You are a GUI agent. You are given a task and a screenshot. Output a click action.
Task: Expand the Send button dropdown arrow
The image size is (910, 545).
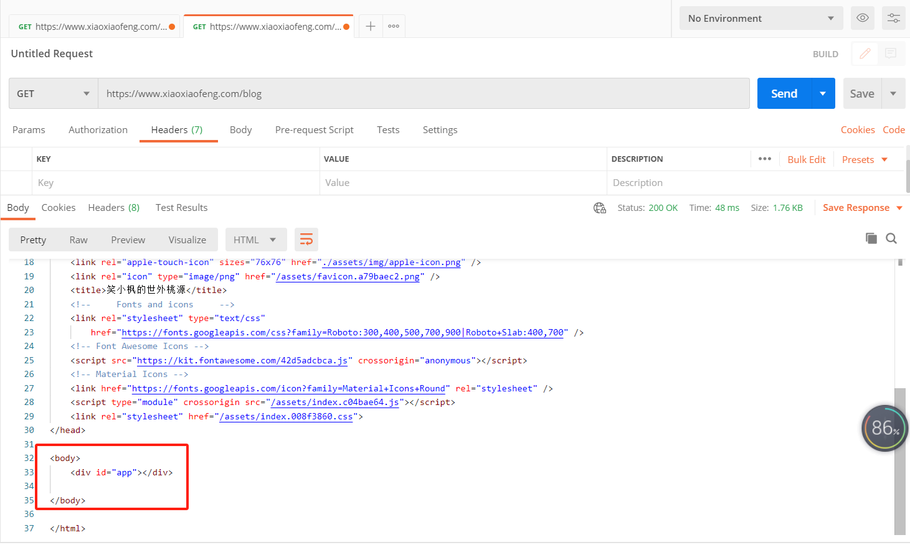pos(823,93)
